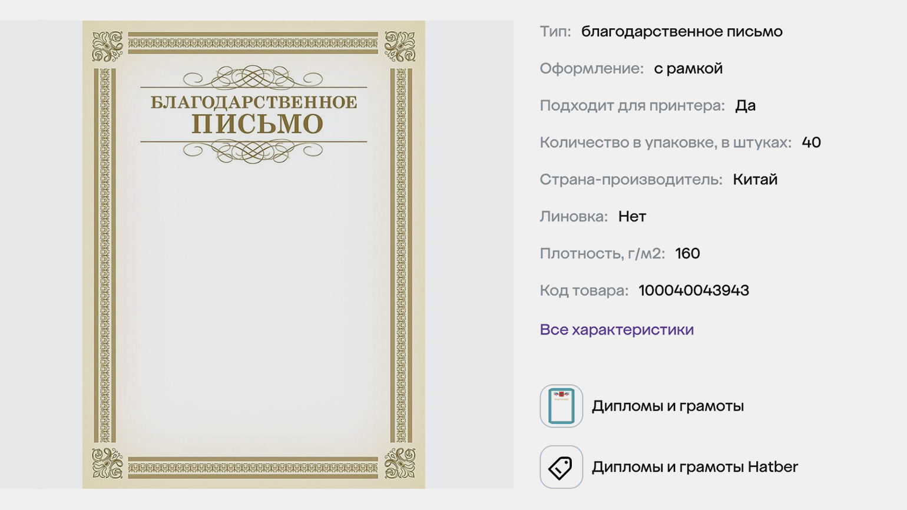The height and width of the screenshot is (510, 907).
Task: View the Благодарственное письмо product image
Action: point(254,254)
